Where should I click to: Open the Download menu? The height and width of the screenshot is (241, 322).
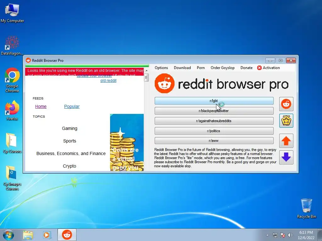click(x=182, y=68)
